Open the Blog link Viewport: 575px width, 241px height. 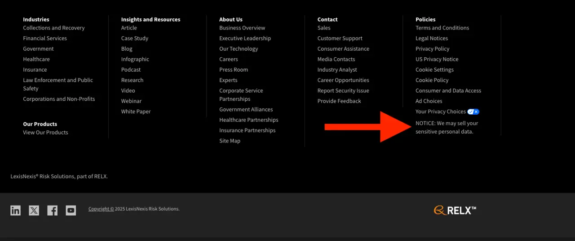127,49
